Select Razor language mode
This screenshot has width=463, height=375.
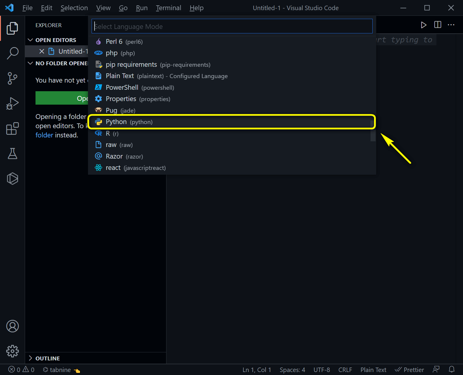coord(232,156)
